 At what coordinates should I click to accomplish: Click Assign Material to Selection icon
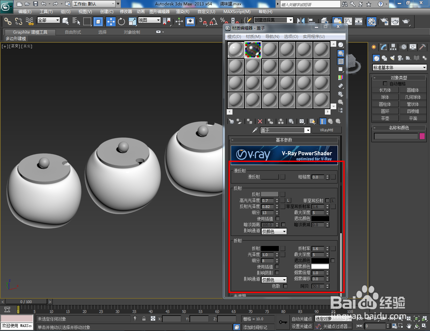coord(249,121)
